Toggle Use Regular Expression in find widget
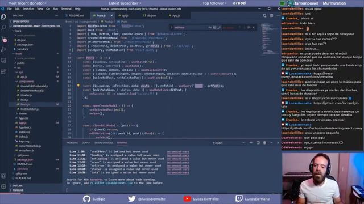This screenshot has width=364, height=204. tap(219, 28)
